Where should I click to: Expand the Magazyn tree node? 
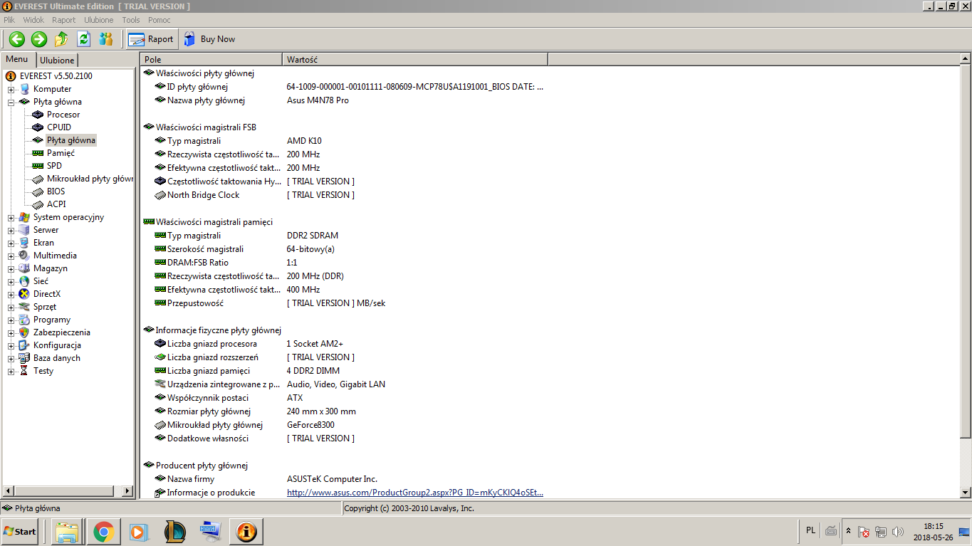pyautogui.click(x=11, y=268)
